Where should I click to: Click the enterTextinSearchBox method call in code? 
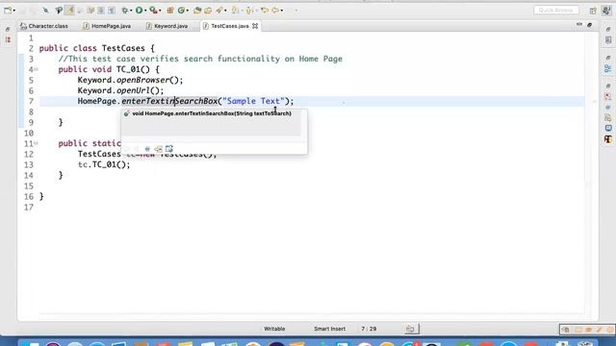(x=169, y=101)
